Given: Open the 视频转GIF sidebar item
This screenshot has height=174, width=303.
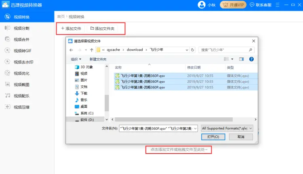Looking at the screenshot, I should coord(27,51).
